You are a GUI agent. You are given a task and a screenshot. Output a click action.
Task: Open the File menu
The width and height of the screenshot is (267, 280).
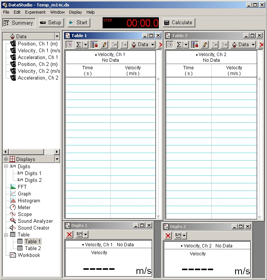[6, 12]
